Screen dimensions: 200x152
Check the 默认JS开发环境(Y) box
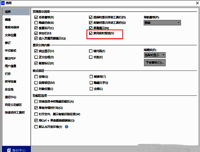click(x=36, y=127)
